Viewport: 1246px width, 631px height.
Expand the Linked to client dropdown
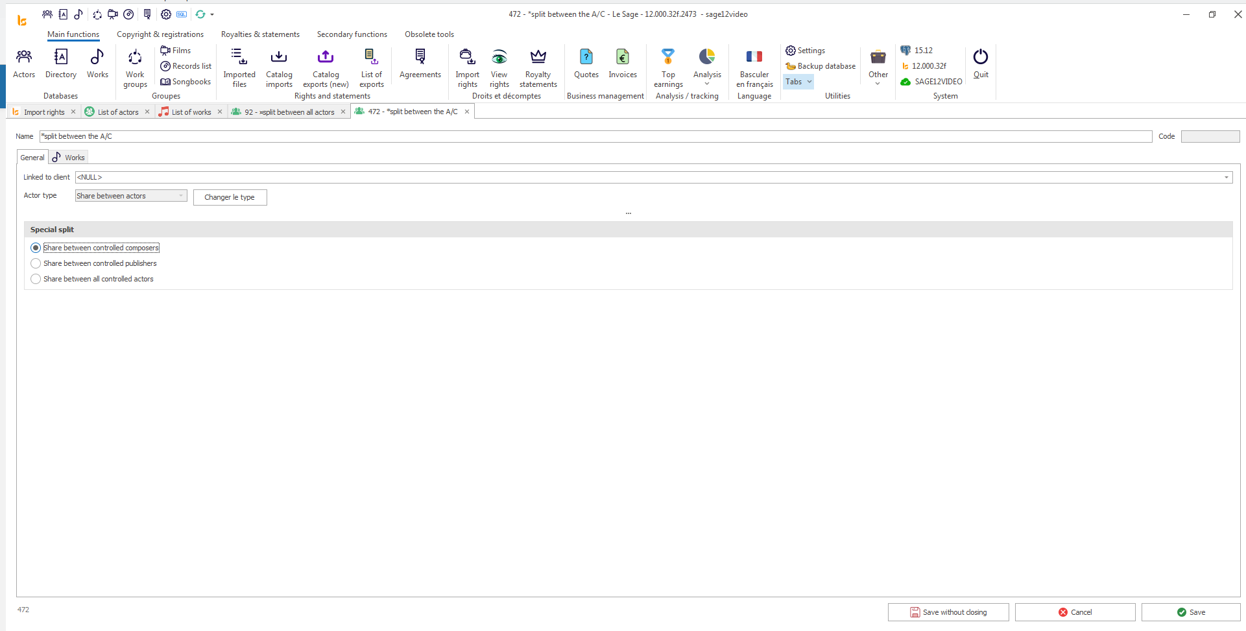pyautogui.click(x=1226, y=177)
